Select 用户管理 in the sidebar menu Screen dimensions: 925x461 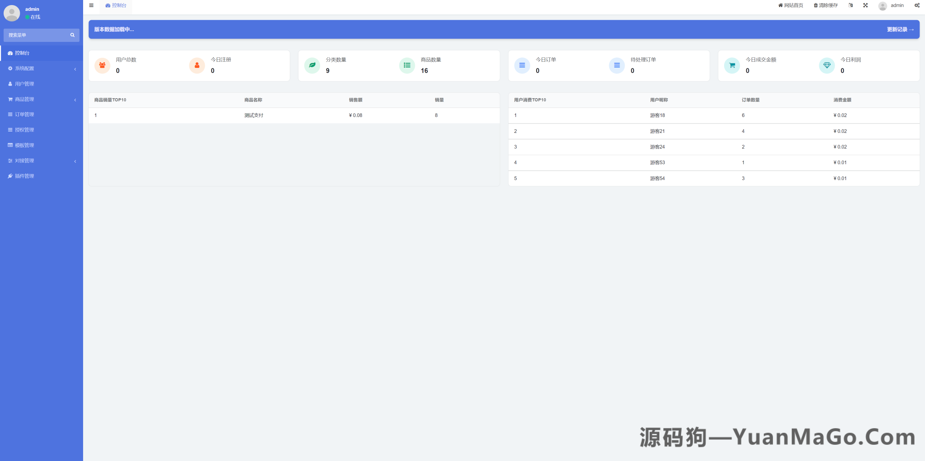[23, 84]
